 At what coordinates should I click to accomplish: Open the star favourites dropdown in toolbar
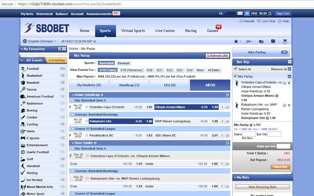click(x=238, y=41)
